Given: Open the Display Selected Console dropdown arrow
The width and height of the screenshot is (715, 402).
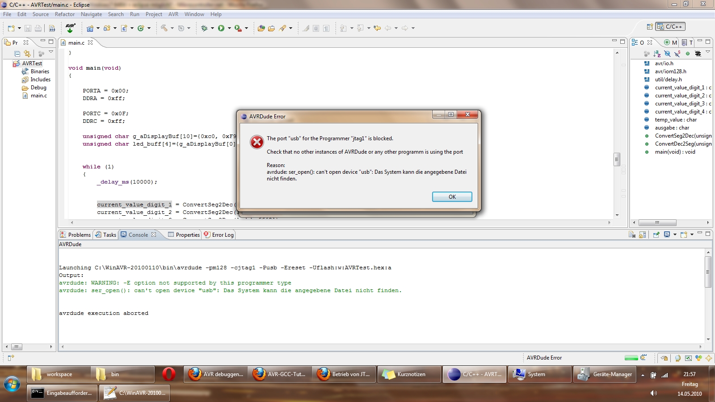Looking at the screenshot, I should (675, 234).
